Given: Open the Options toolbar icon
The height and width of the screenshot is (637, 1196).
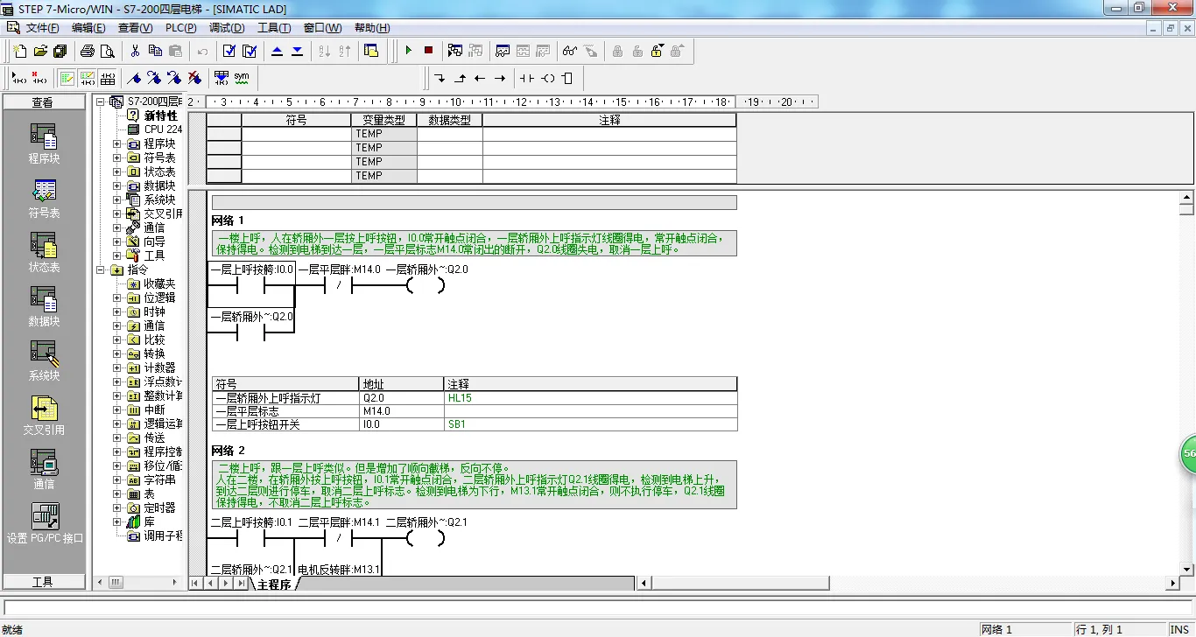Looking at the screenshot, I should tap(371, 51).
